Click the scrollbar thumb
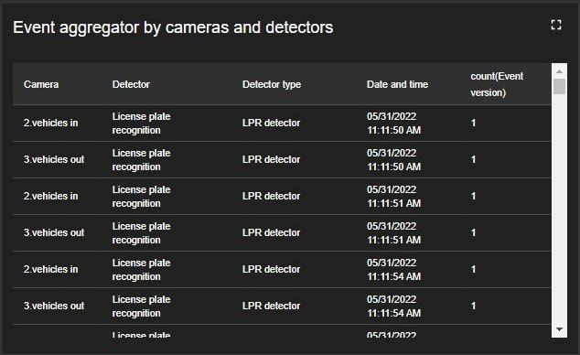This screenshot has width=580, height=355. pyautogui.click(x=559, y=87)
